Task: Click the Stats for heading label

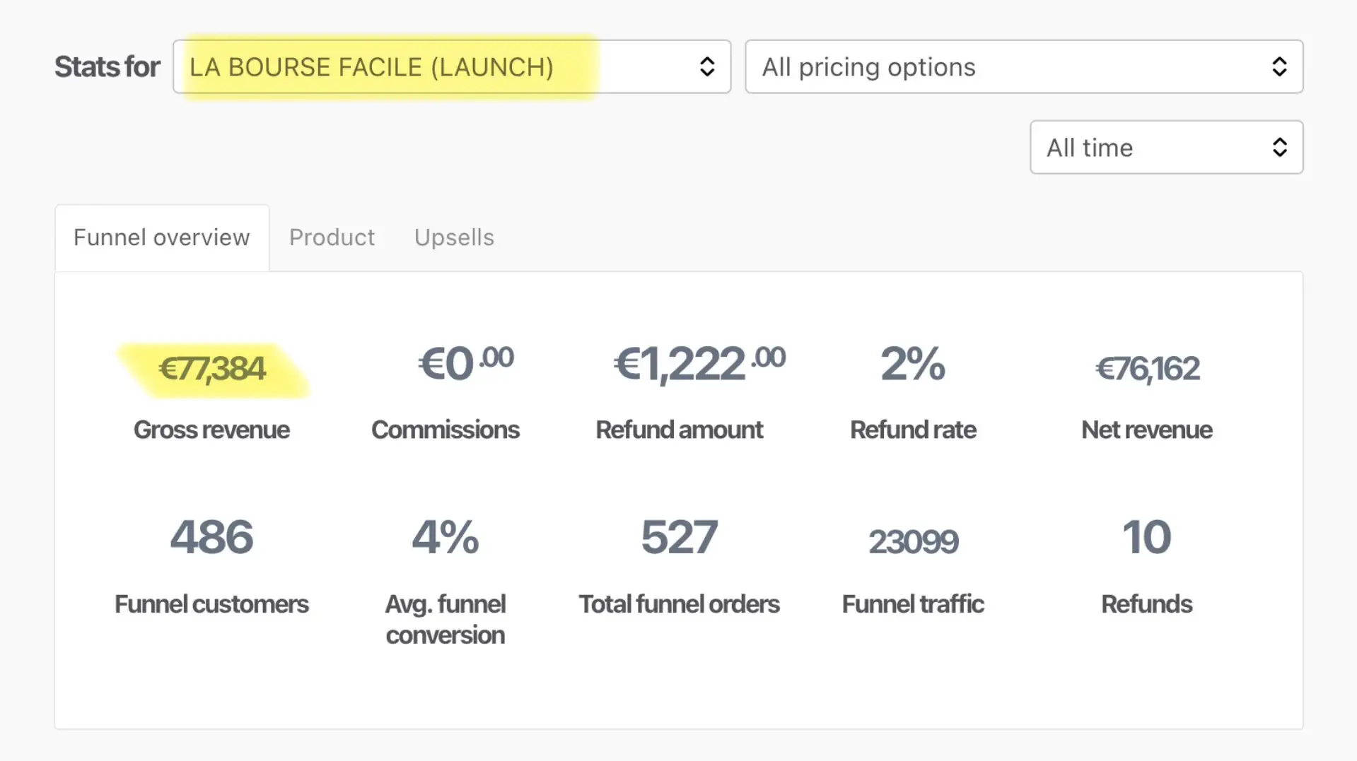Action: coord(107,67)
